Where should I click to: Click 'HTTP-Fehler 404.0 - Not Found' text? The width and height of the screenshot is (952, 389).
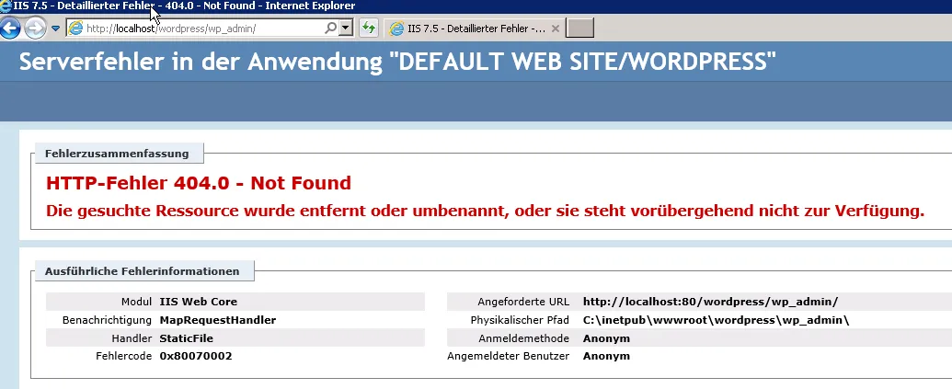click(199, 183)
